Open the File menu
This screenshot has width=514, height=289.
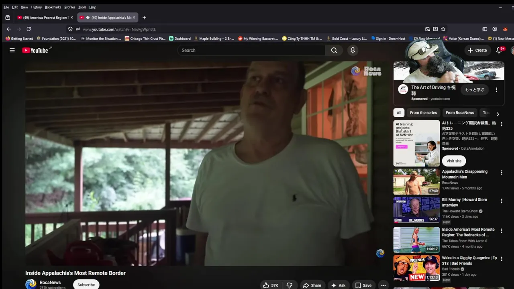pos(6,7)
